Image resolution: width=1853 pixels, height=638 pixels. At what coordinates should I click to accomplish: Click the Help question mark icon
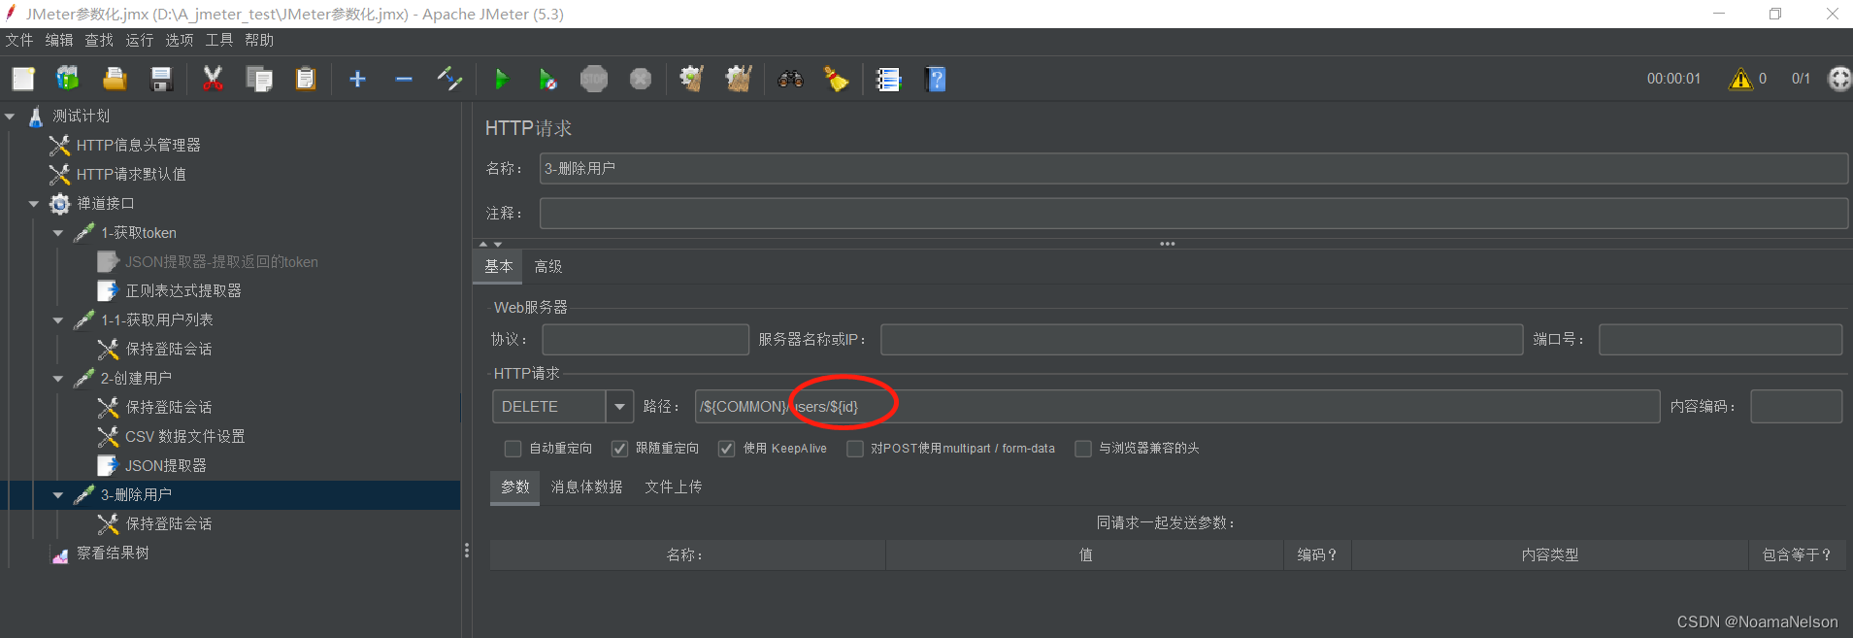click(936, 79)
